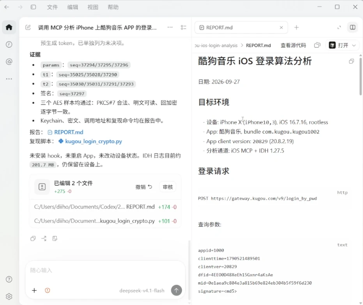This screenshot has height=305, width=363.
Task: Close the REPORT.md tab
Action: 281,28
